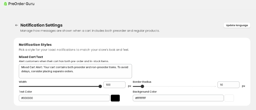
Task: Click the PreOrder Guru app name
Action: click(x=21, y=4)
